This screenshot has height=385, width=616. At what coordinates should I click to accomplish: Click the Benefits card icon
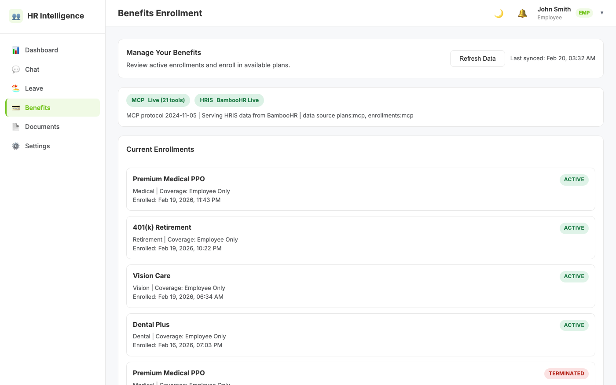[x=16, y=108]
